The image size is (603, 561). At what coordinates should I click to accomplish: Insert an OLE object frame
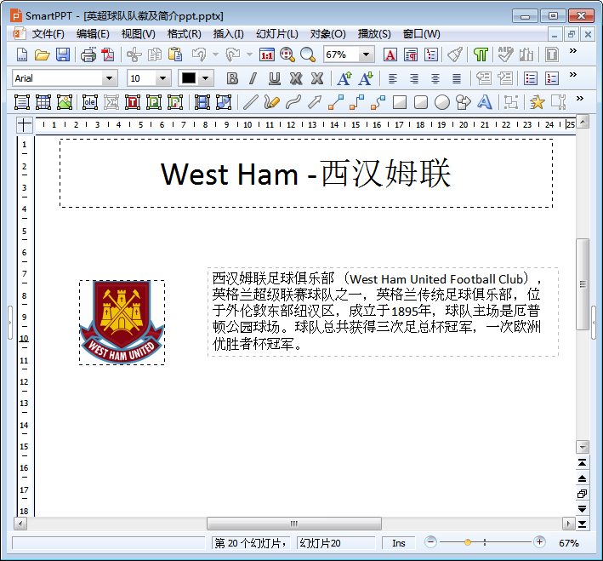(x=90, y=102)
